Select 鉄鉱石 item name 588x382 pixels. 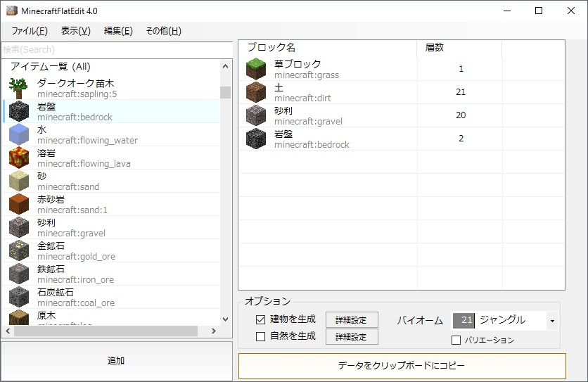51,269
